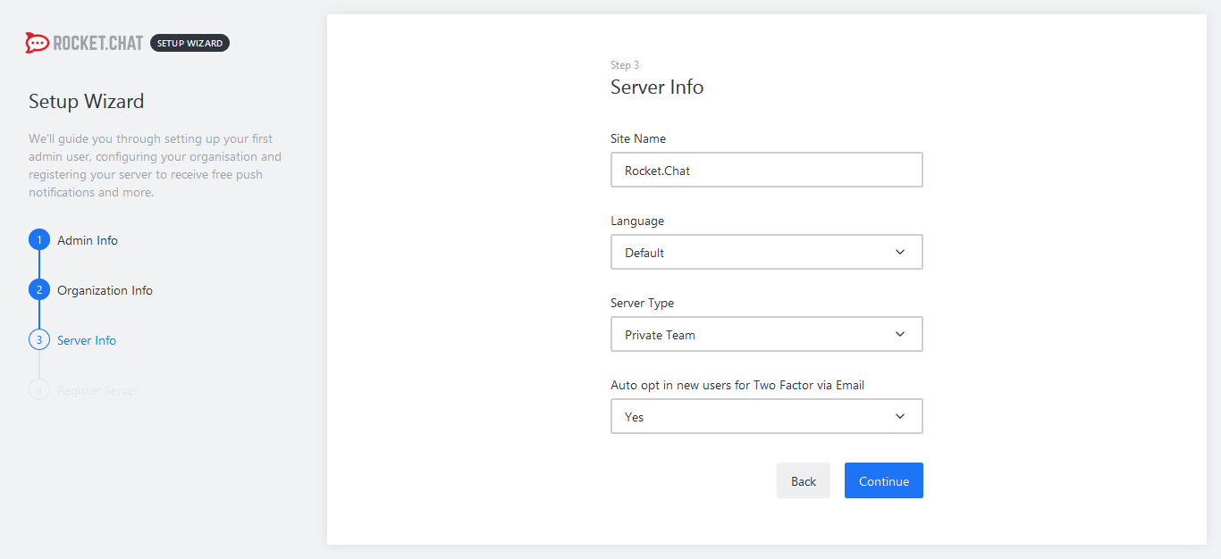The height and width of the screenshot is (559, 1221).
Task: Click the Language dropdown chevron arrow
Action: click(x=900, y=252)
